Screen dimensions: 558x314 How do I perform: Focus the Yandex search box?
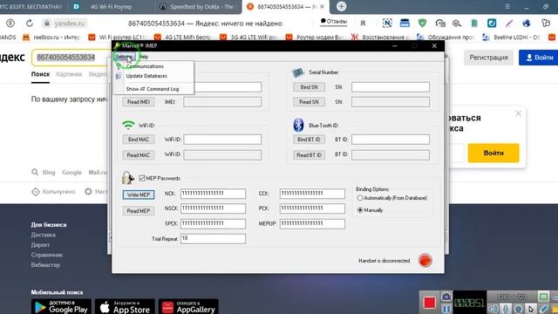70,58
